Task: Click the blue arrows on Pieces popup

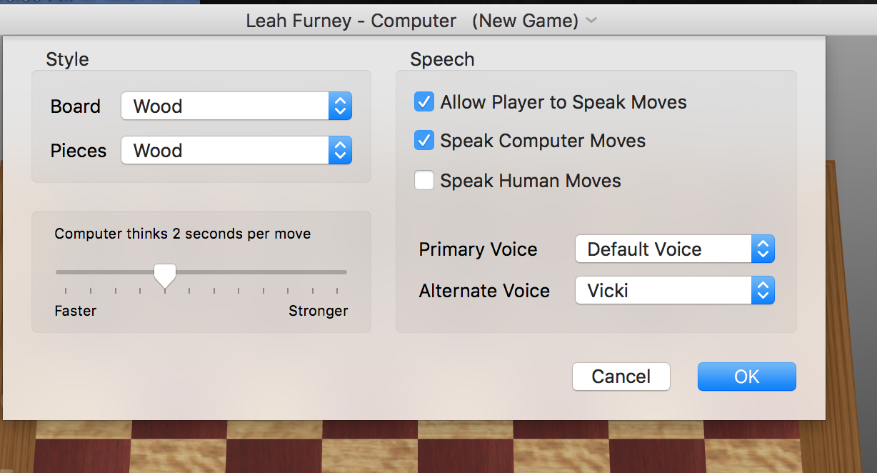Action: point(341,151)
